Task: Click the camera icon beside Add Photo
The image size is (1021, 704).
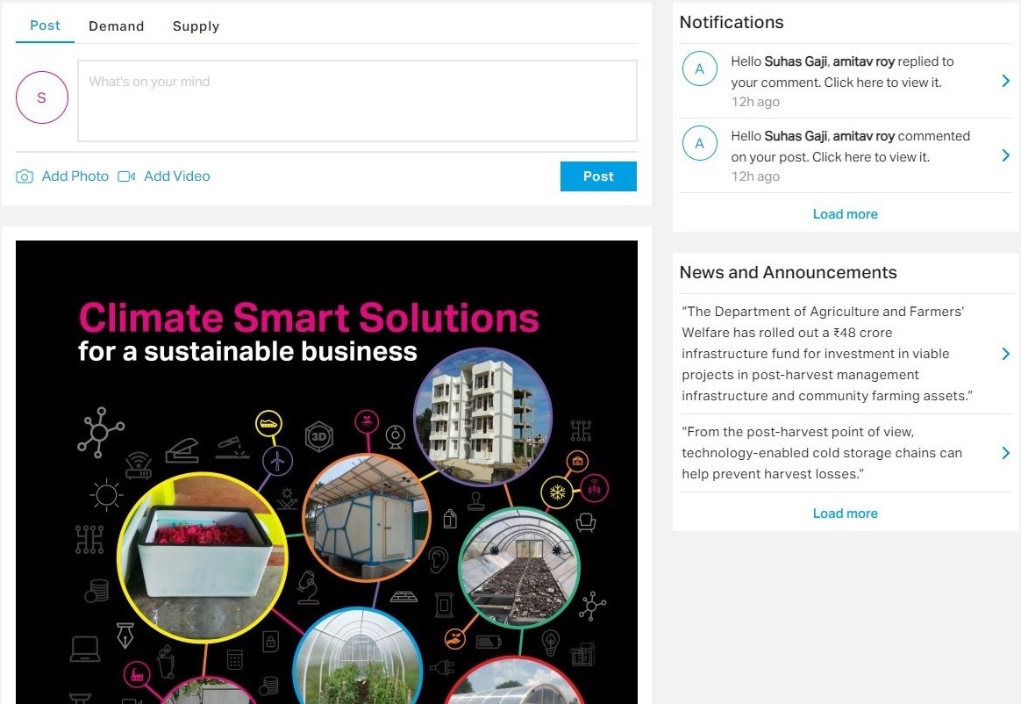Action: pyautogui.click(x=25, y=176)
